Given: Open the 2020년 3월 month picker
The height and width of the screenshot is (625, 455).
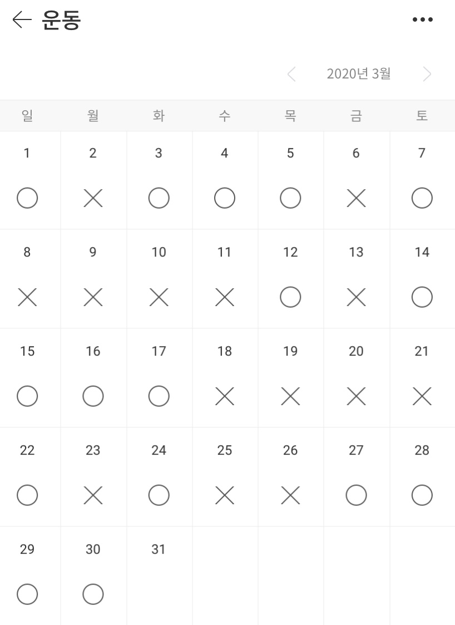Looking at the screenshot, I should 359,73.
